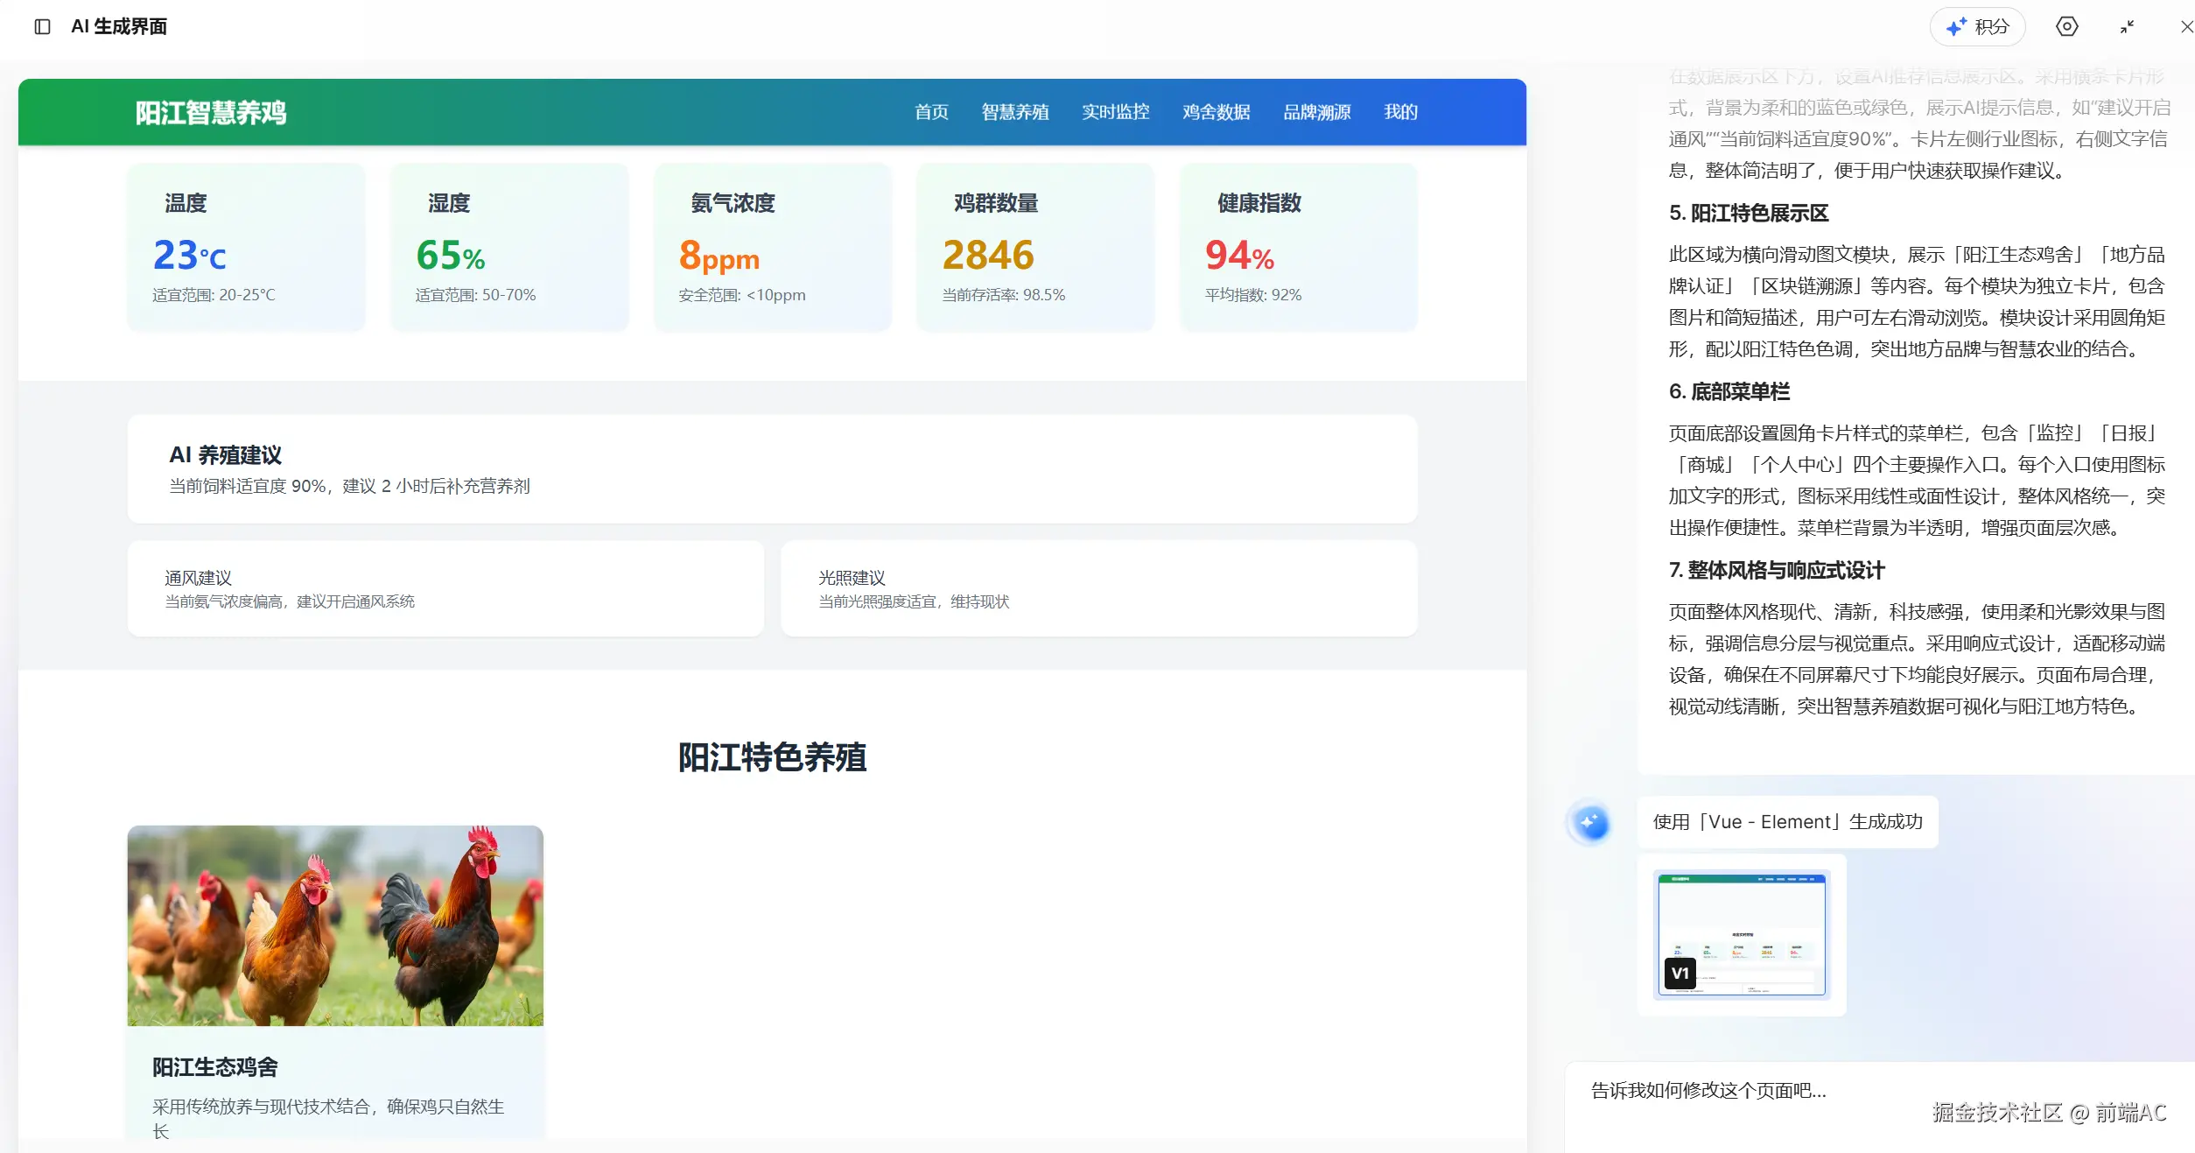
Task: Click the collapse arrows icon
Action: (x=2127, y=27)
